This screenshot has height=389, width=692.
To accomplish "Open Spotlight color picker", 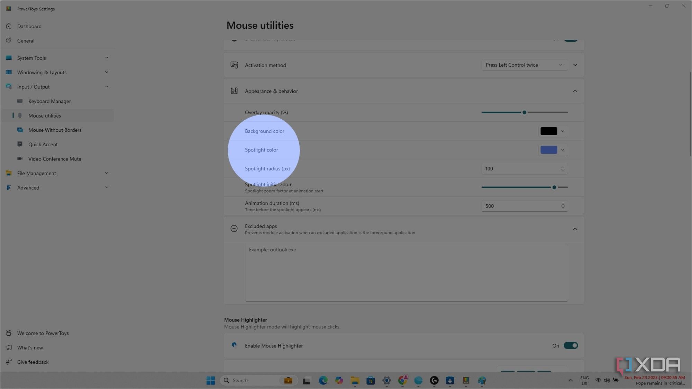I will coord(553,150).
